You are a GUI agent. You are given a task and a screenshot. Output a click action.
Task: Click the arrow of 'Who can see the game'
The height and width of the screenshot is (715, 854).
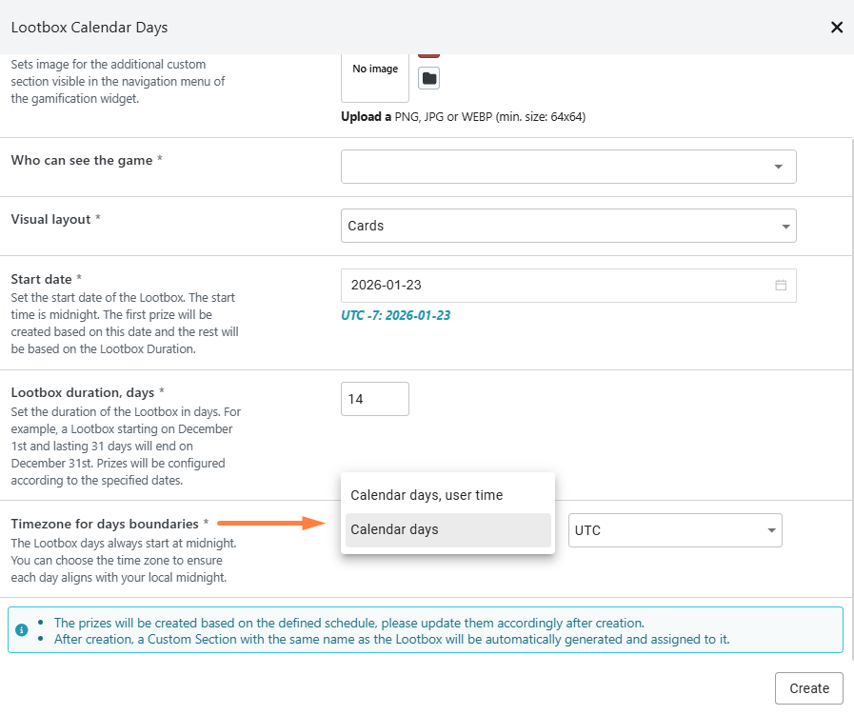(778, 167)
